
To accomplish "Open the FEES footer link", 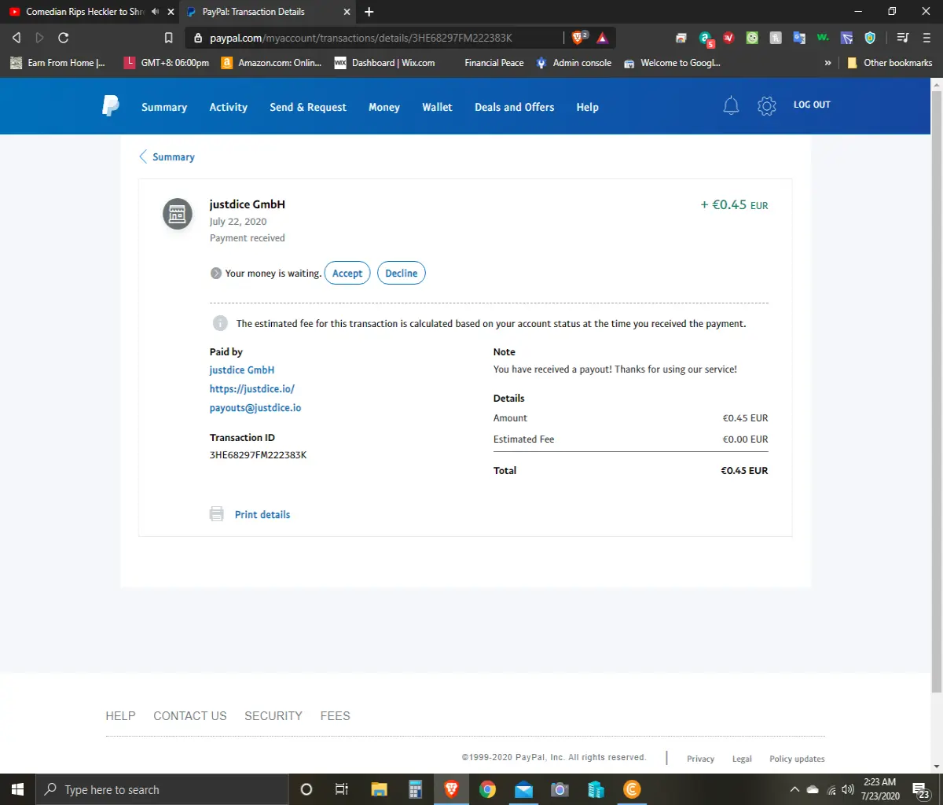I will pyautogui.click(x=336, y=716).
